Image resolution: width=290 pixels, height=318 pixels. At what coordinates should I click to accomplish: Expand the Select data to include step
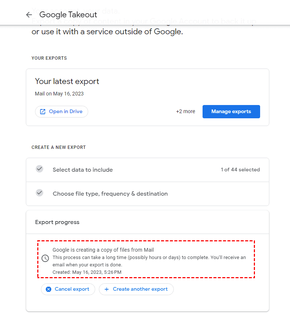pos(83,170)
